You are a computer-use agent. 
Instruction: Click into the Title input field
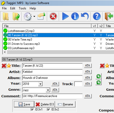[52, 66]
